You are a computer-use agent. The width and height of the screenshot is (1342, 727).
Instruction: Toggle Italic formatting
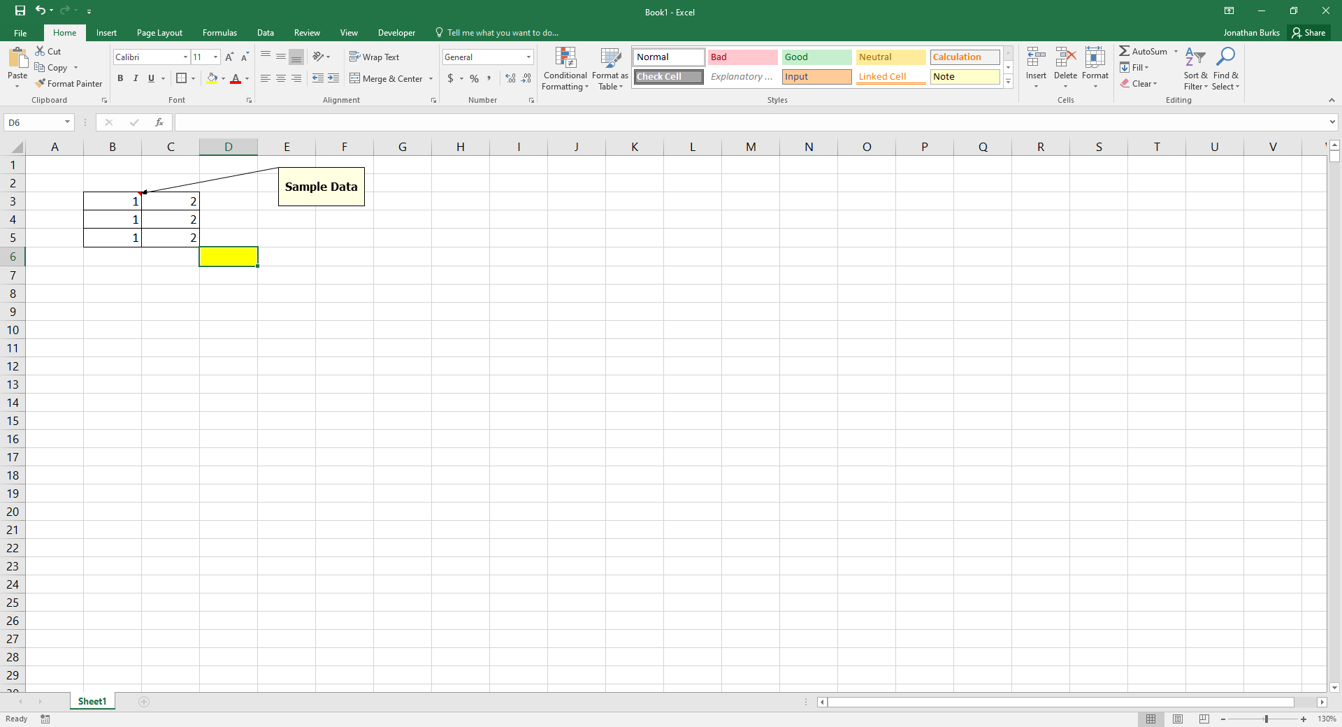click(136, 78)
